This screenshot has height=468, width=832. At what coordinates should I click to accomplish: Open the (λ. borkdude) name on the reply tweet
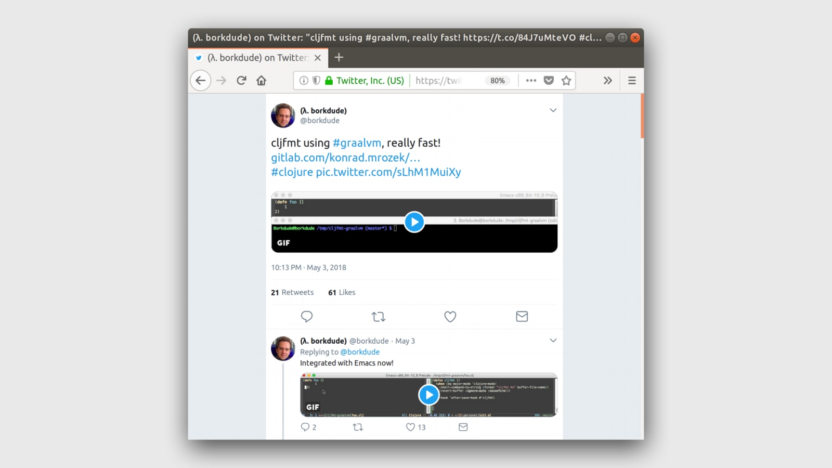(x=323, y=341)
